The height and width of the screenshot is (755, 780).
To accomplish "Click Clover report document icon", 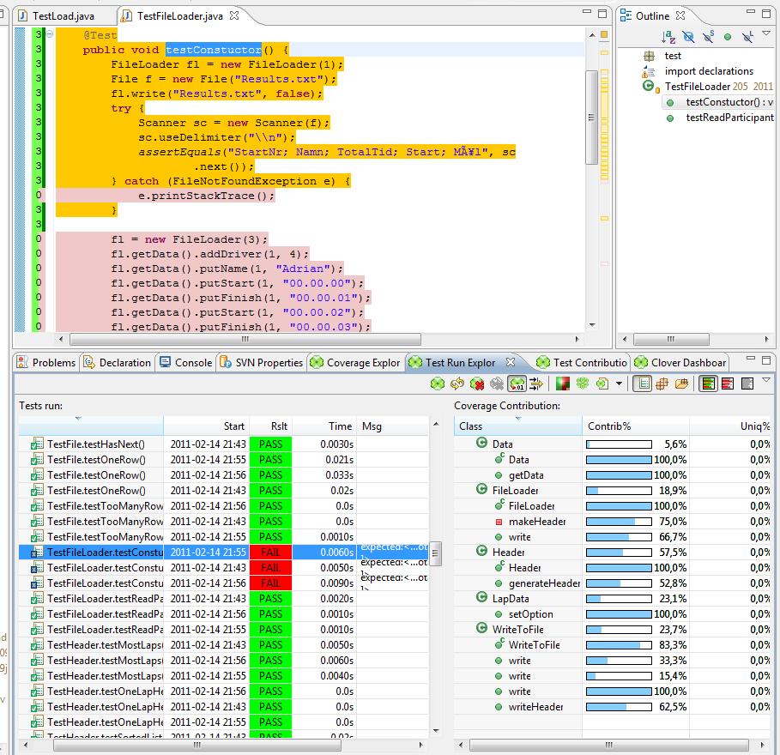I will (x=602, y=384).
